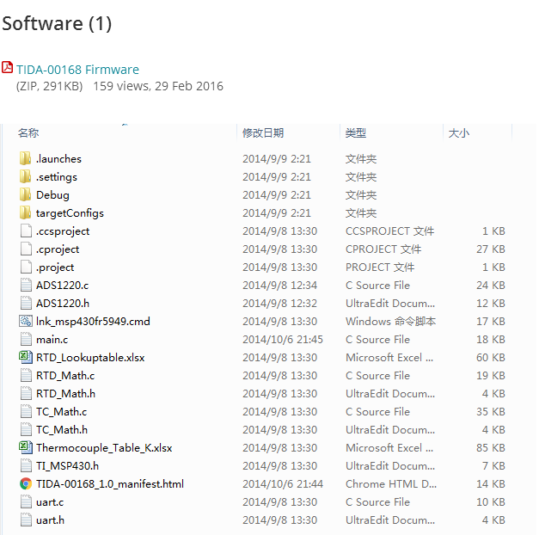Select the file name .cproject
Image resolution: width=539 pixels, height=535 pixels.
click(58, 249)
